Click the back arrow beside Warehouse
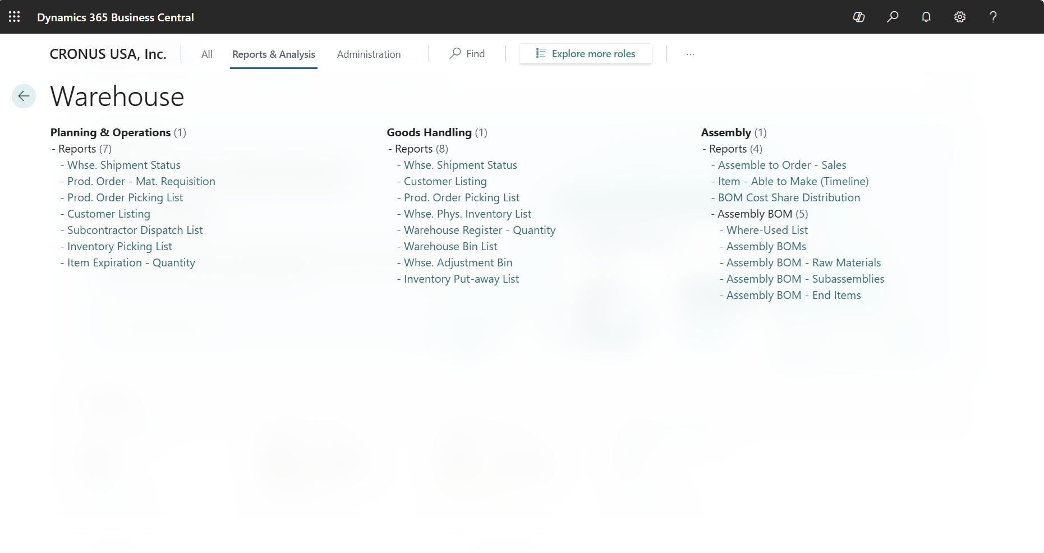Screen dimensions: 1044x553 pyautogui.click(x=24, y=96)
